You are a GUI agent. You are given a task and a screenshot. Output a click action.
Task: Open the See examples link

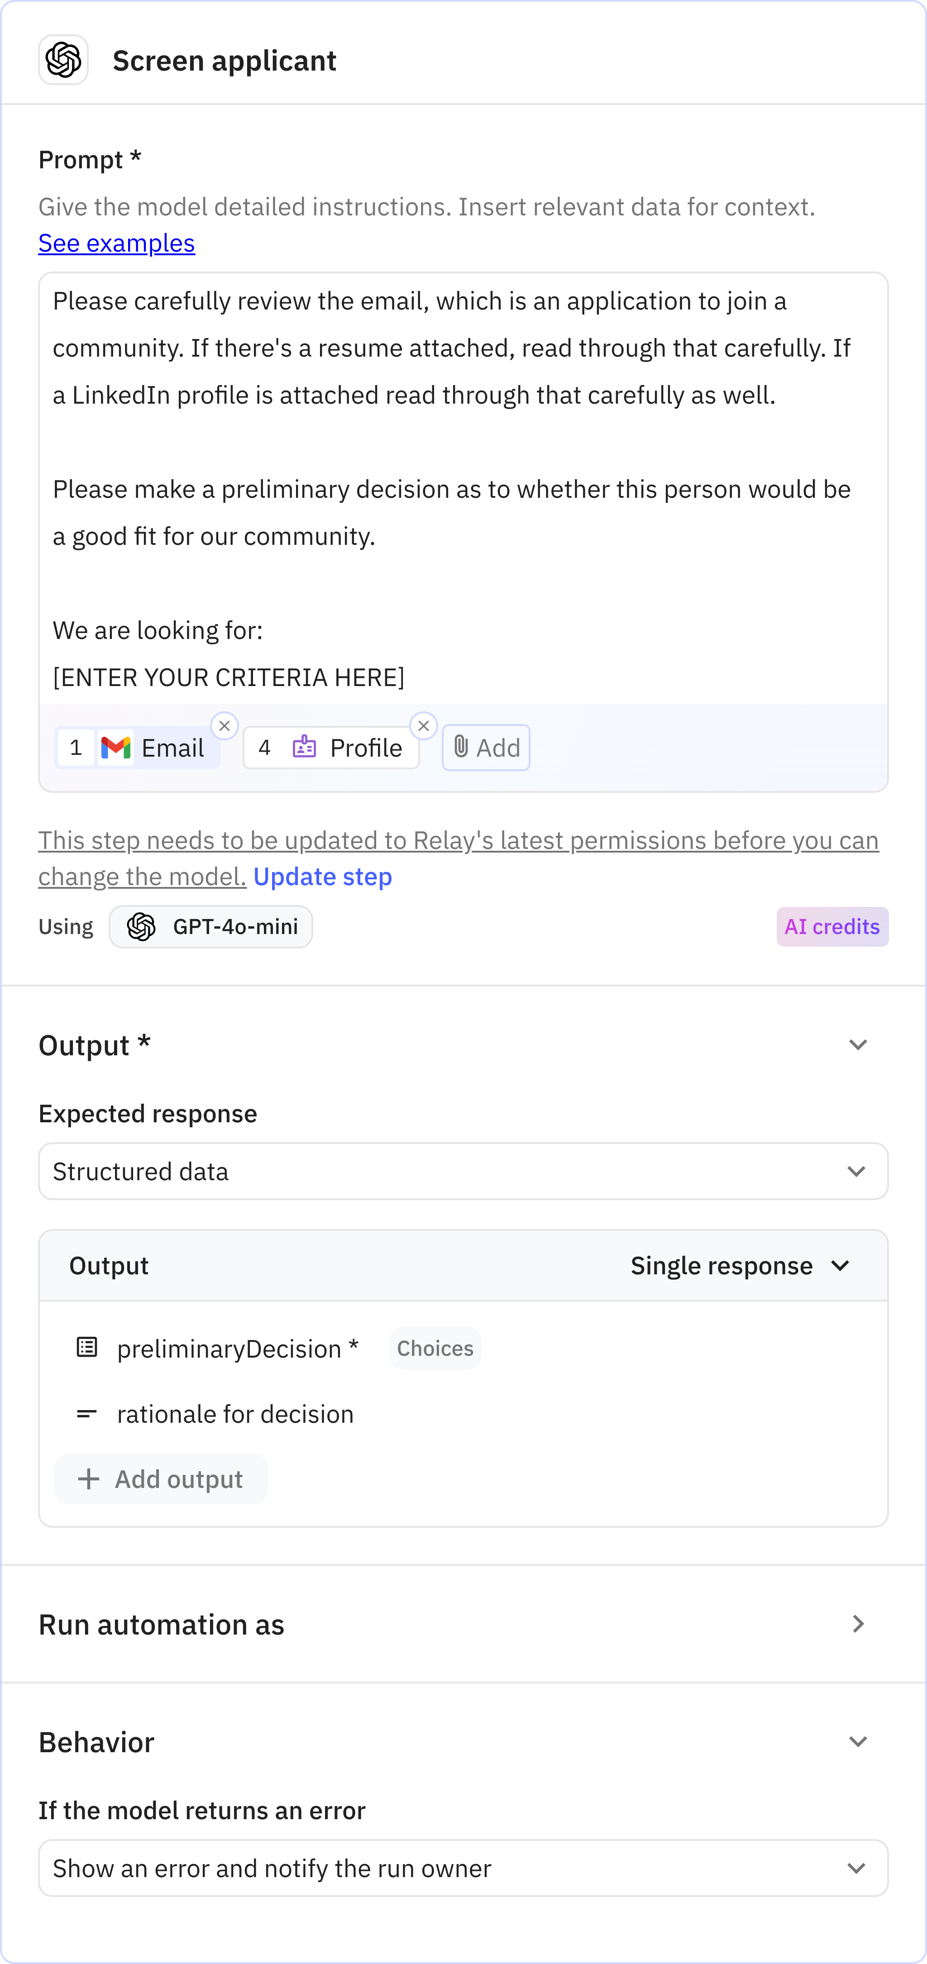tap(117, 243)
